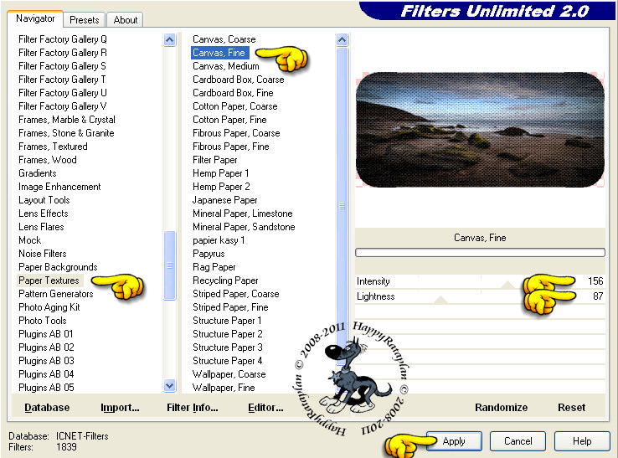Reset the filter settings

571,407
